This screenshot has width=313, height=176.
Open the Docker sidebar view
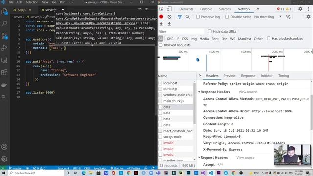pos(4,85)
